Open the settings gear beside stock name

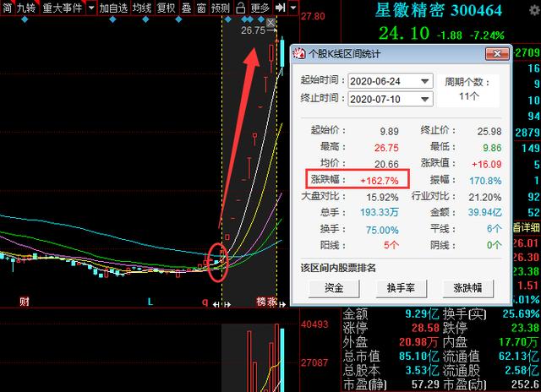534,10
